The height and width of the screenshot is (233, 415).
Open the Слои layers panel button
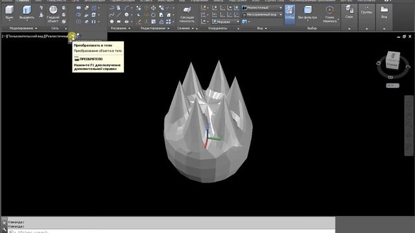[349, 12]
